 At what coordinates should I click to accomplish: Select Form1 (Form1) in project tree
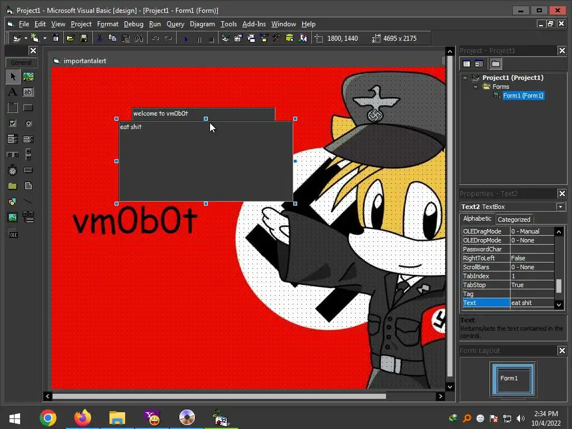coord(523,96)
